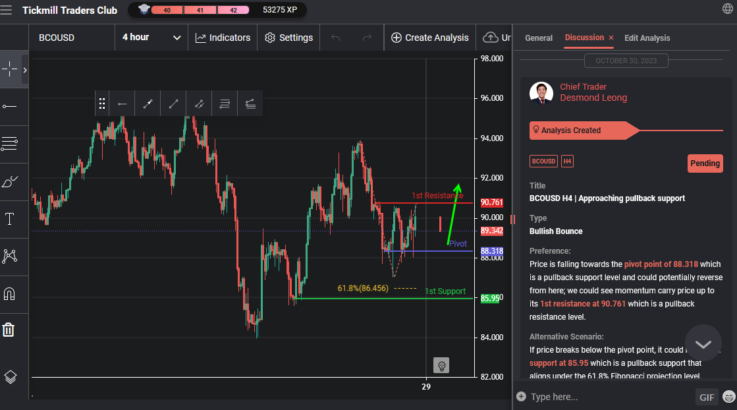Click the 89.342 current price label
The image size is (737, 410).
click(491, 231)
